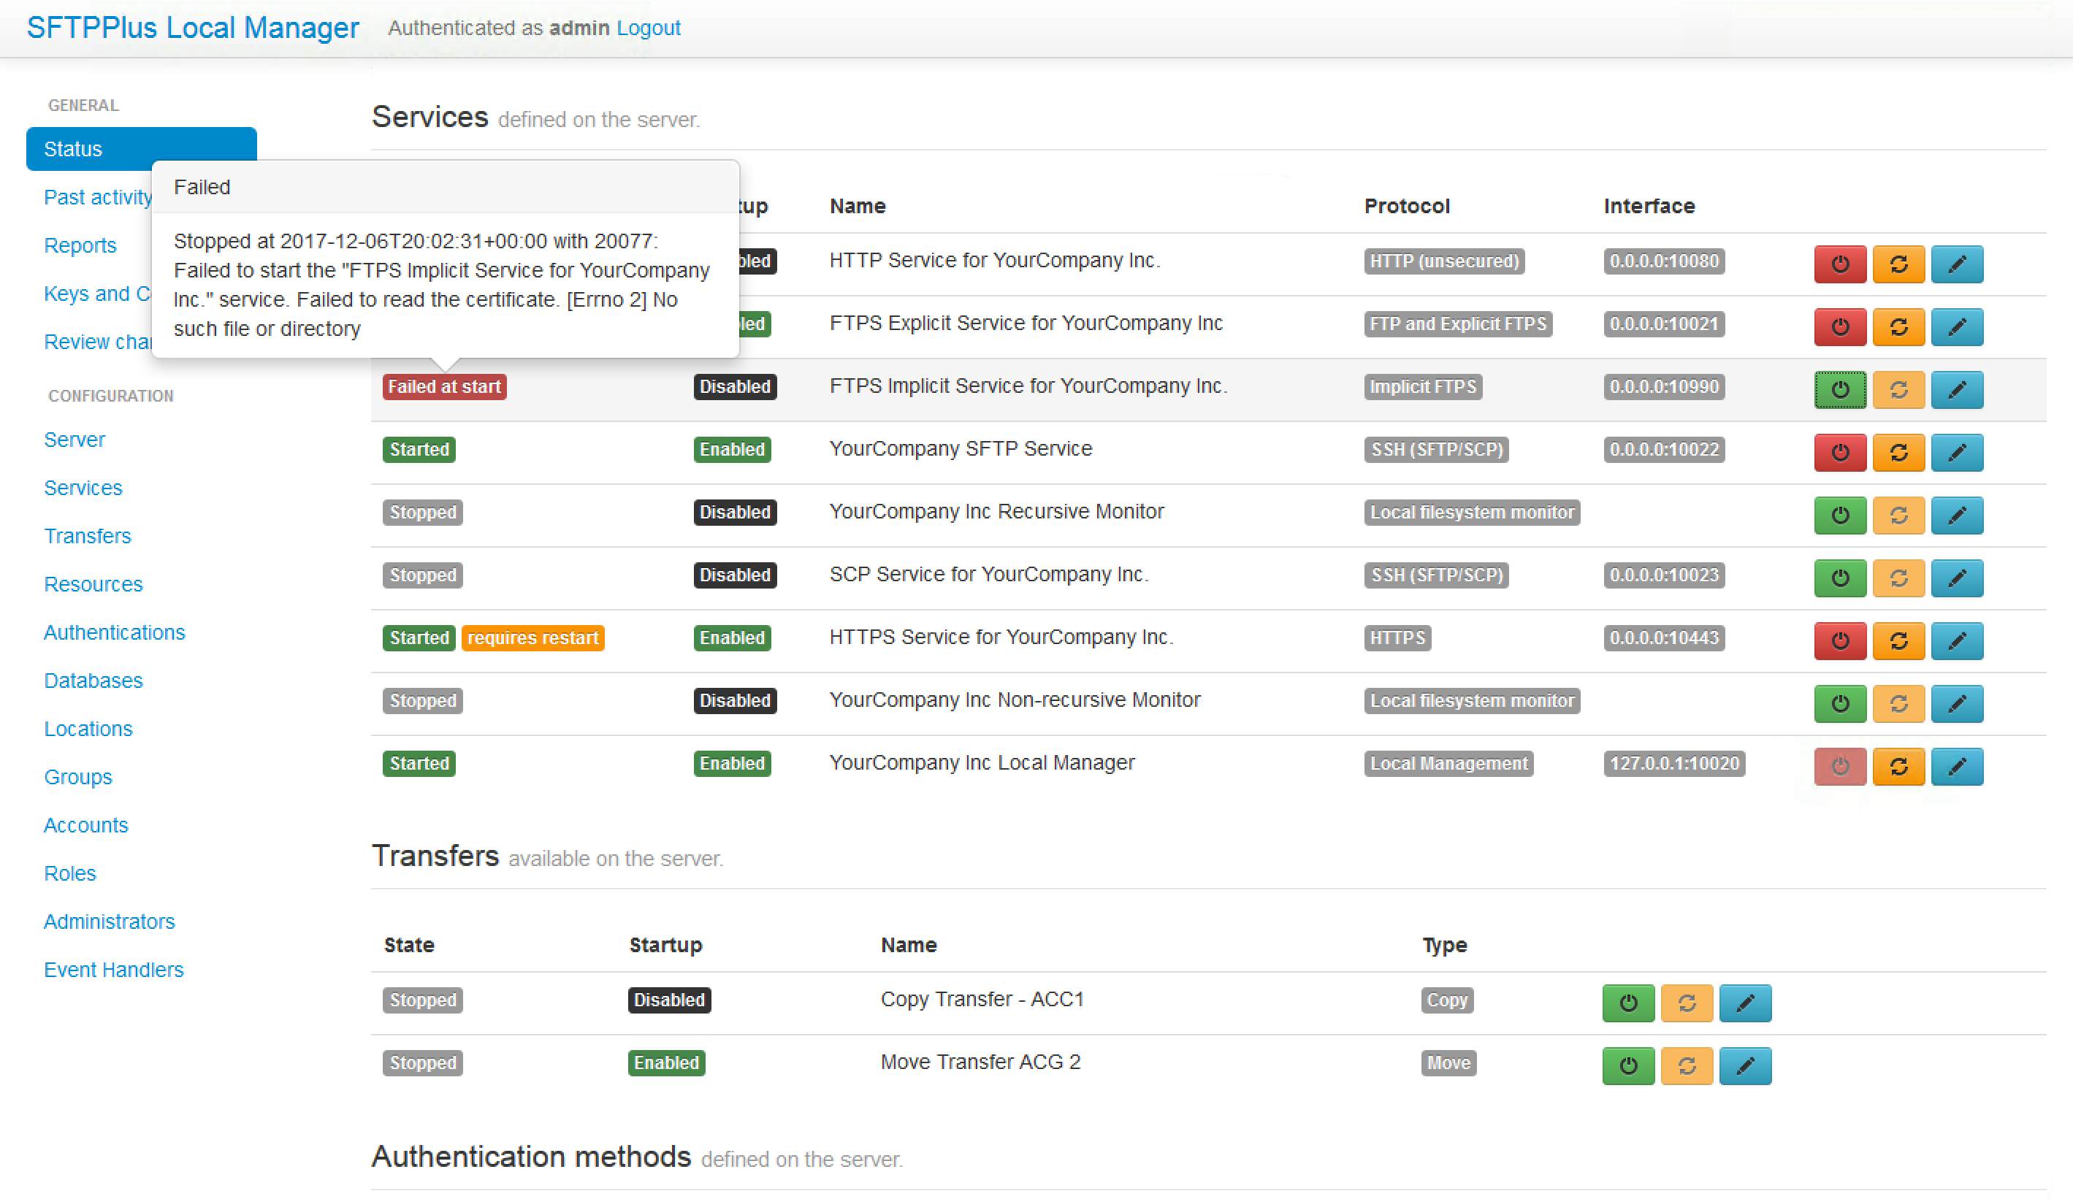Restart the FTPS Explicit Service with refresh icon
The height and width of the screenshot is (1199, 2073).
pyautogui.click(x=1898, y=326)
